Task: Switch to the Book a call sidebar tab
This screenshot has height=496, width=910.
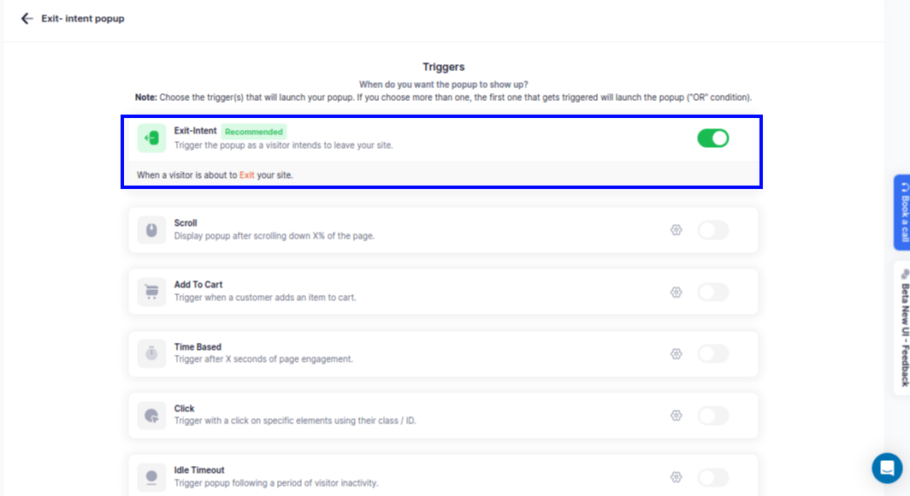Action: click(901, 212)
